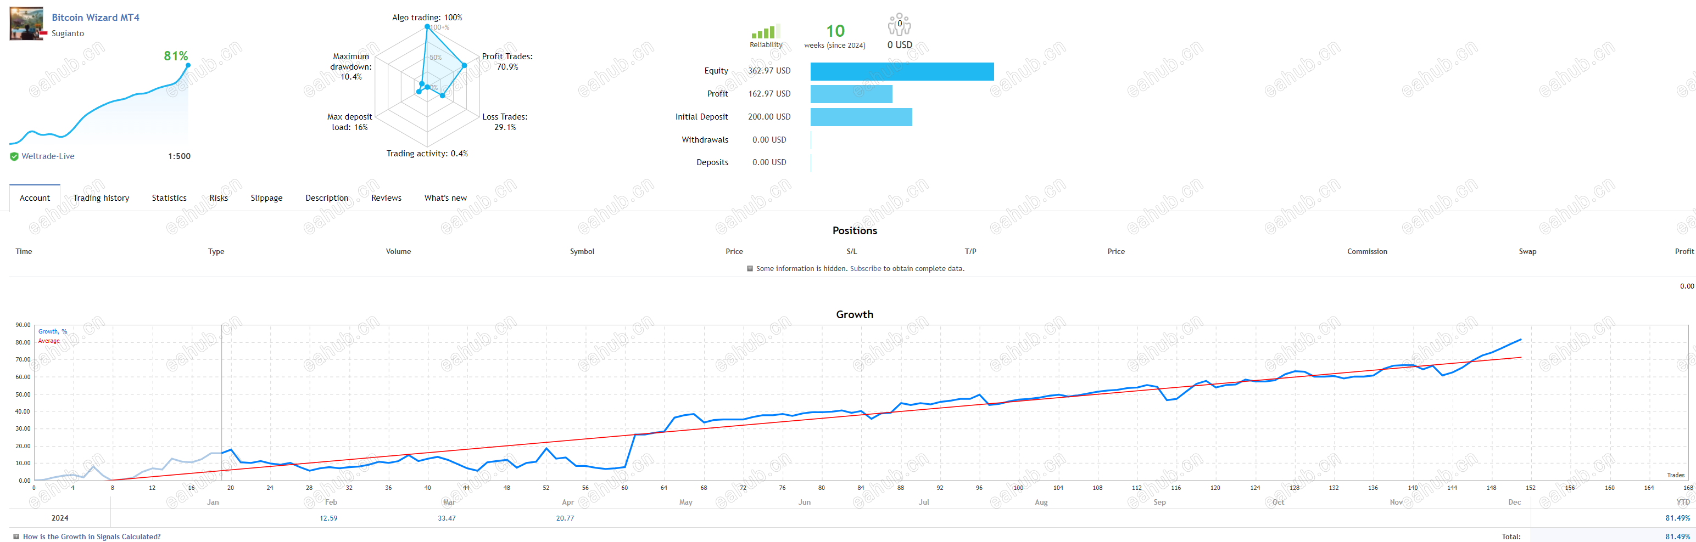This screenshot has height=542, width=1696.
Task: Click the Total 81.49% value
Action: tap(1677, 537)
